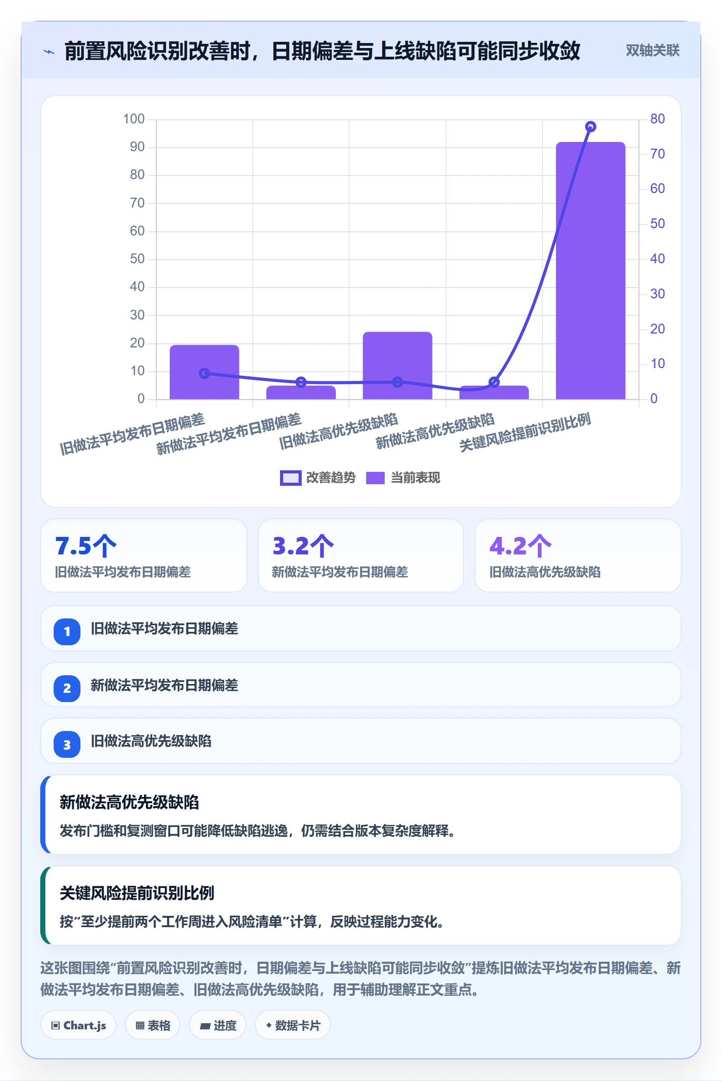Toggle the 改善趋势 legend item
The image size is (722, 1081).
click(x=318, y=478)
